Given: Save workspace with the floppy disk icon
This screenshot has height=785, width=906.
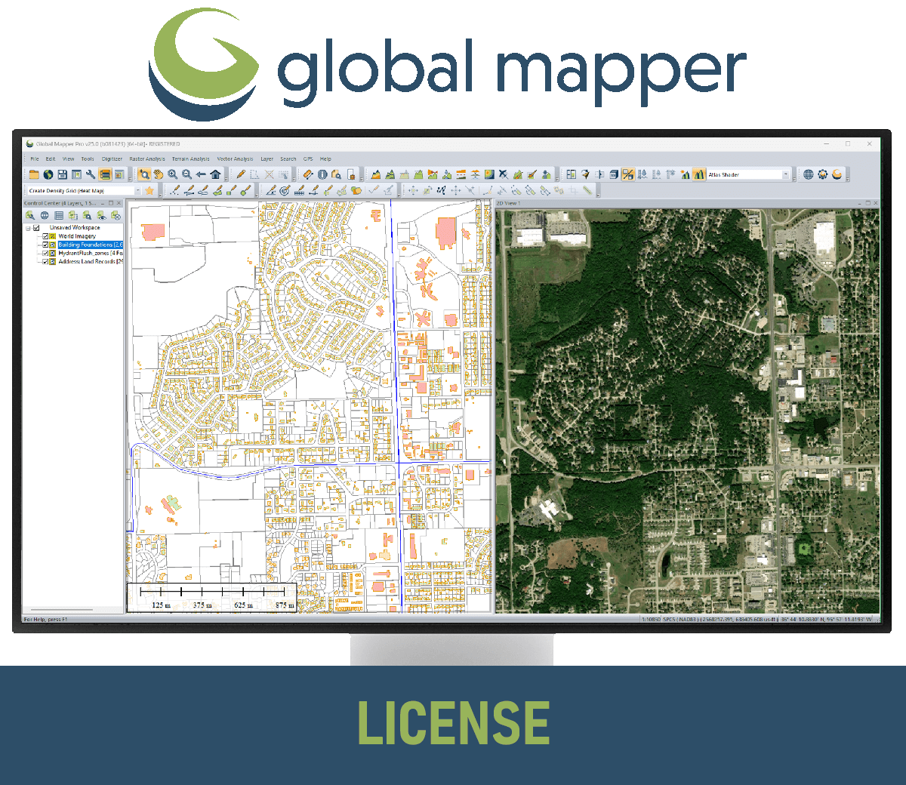Looking at the screenshot, I should 62,174.
